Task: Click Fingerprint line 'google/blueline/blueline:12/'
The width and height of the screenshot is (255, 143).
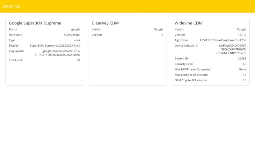Action: click(x=61, y=51)
